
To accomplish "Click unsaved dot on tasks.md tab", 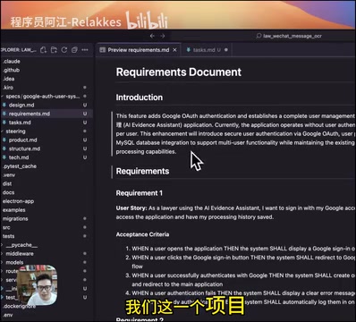I will pyautogui.click(x=226, y=50).
